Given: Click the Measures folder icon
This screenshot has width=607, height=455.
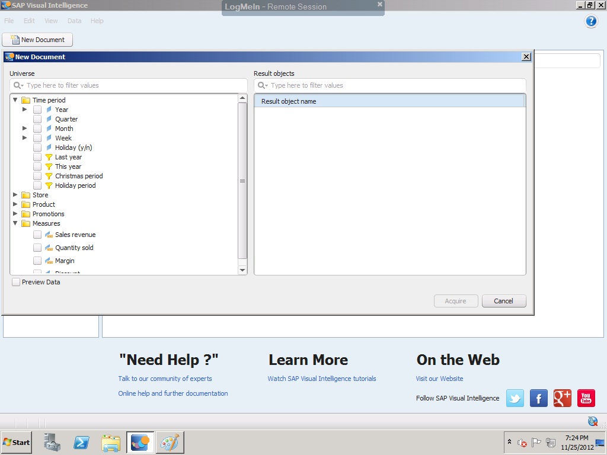Looking at the screenshot, I should [x=26, y=223].
